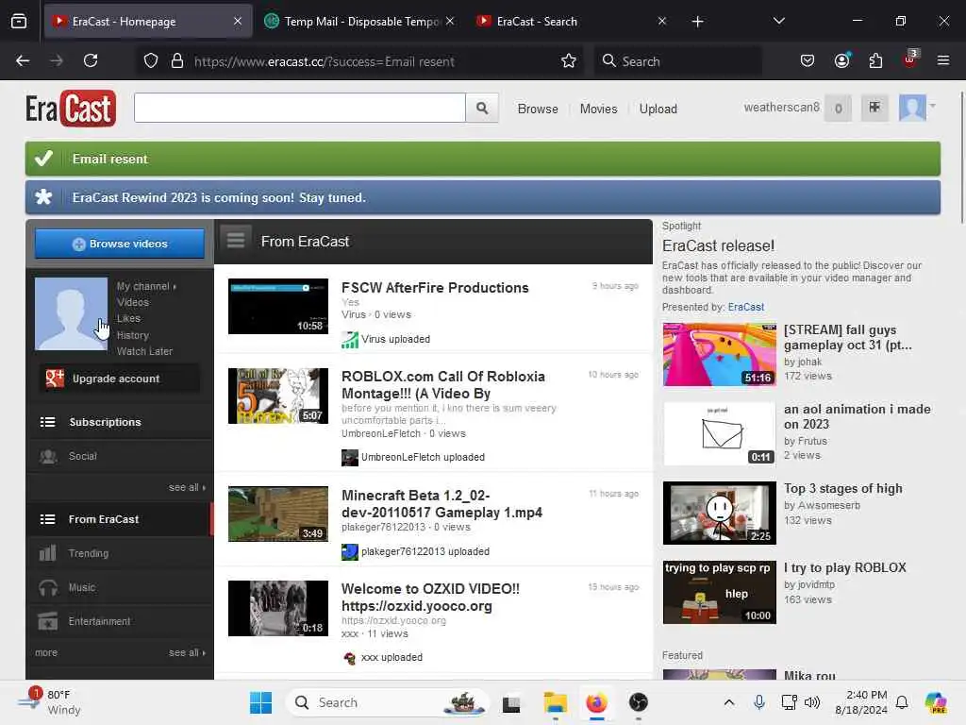Open the Firefox application menu
Image resolution: width=966 pixels, height=725 pixels.
tap(942, 60)
